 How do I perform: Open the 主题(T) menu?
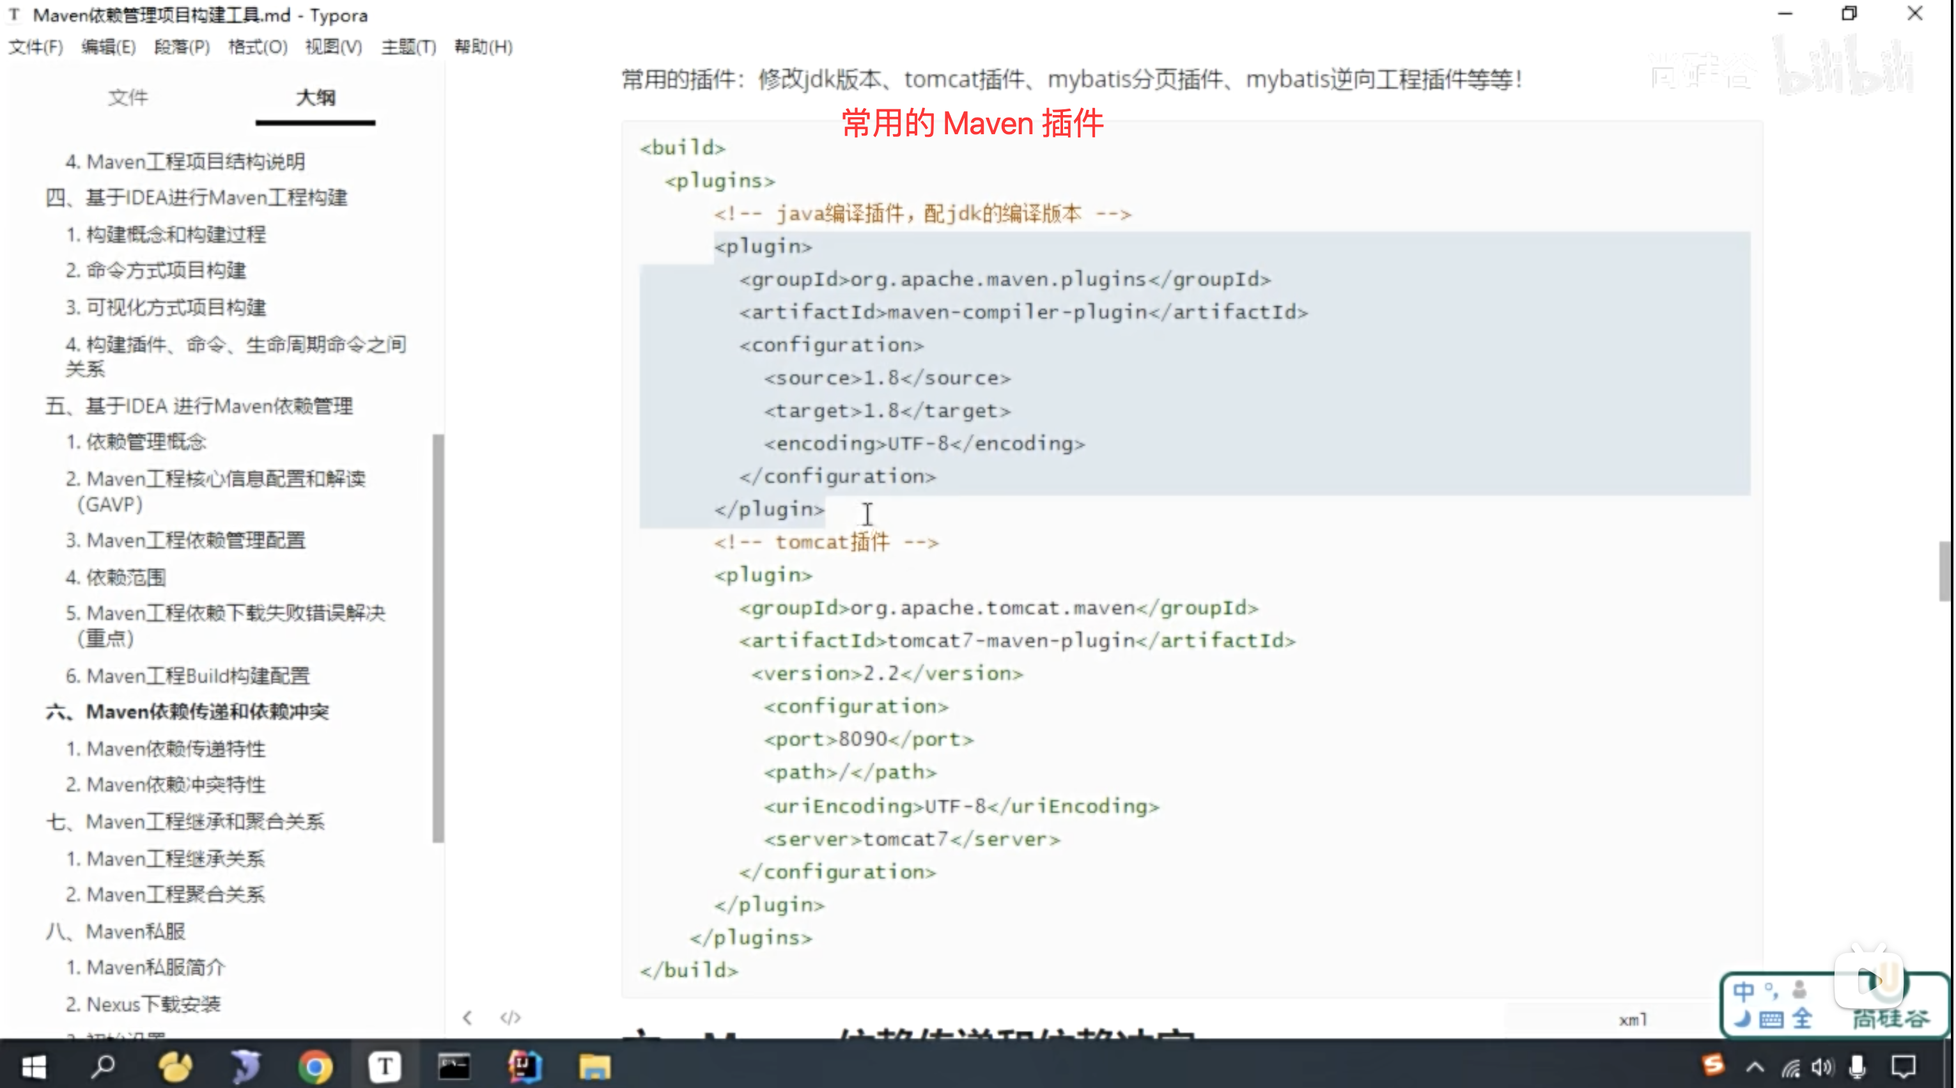(408, 47)
